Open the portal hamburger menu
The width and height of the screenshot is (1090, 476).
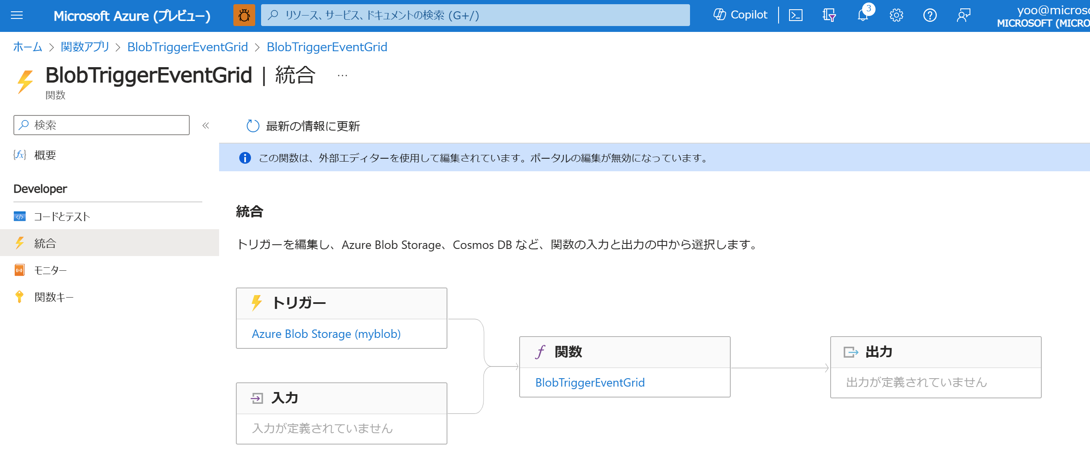point(16,16)
